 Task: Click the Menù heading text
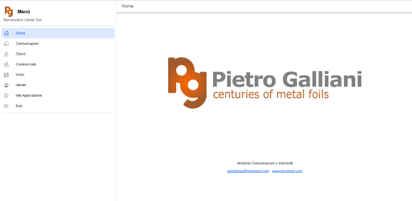(24, 12)
